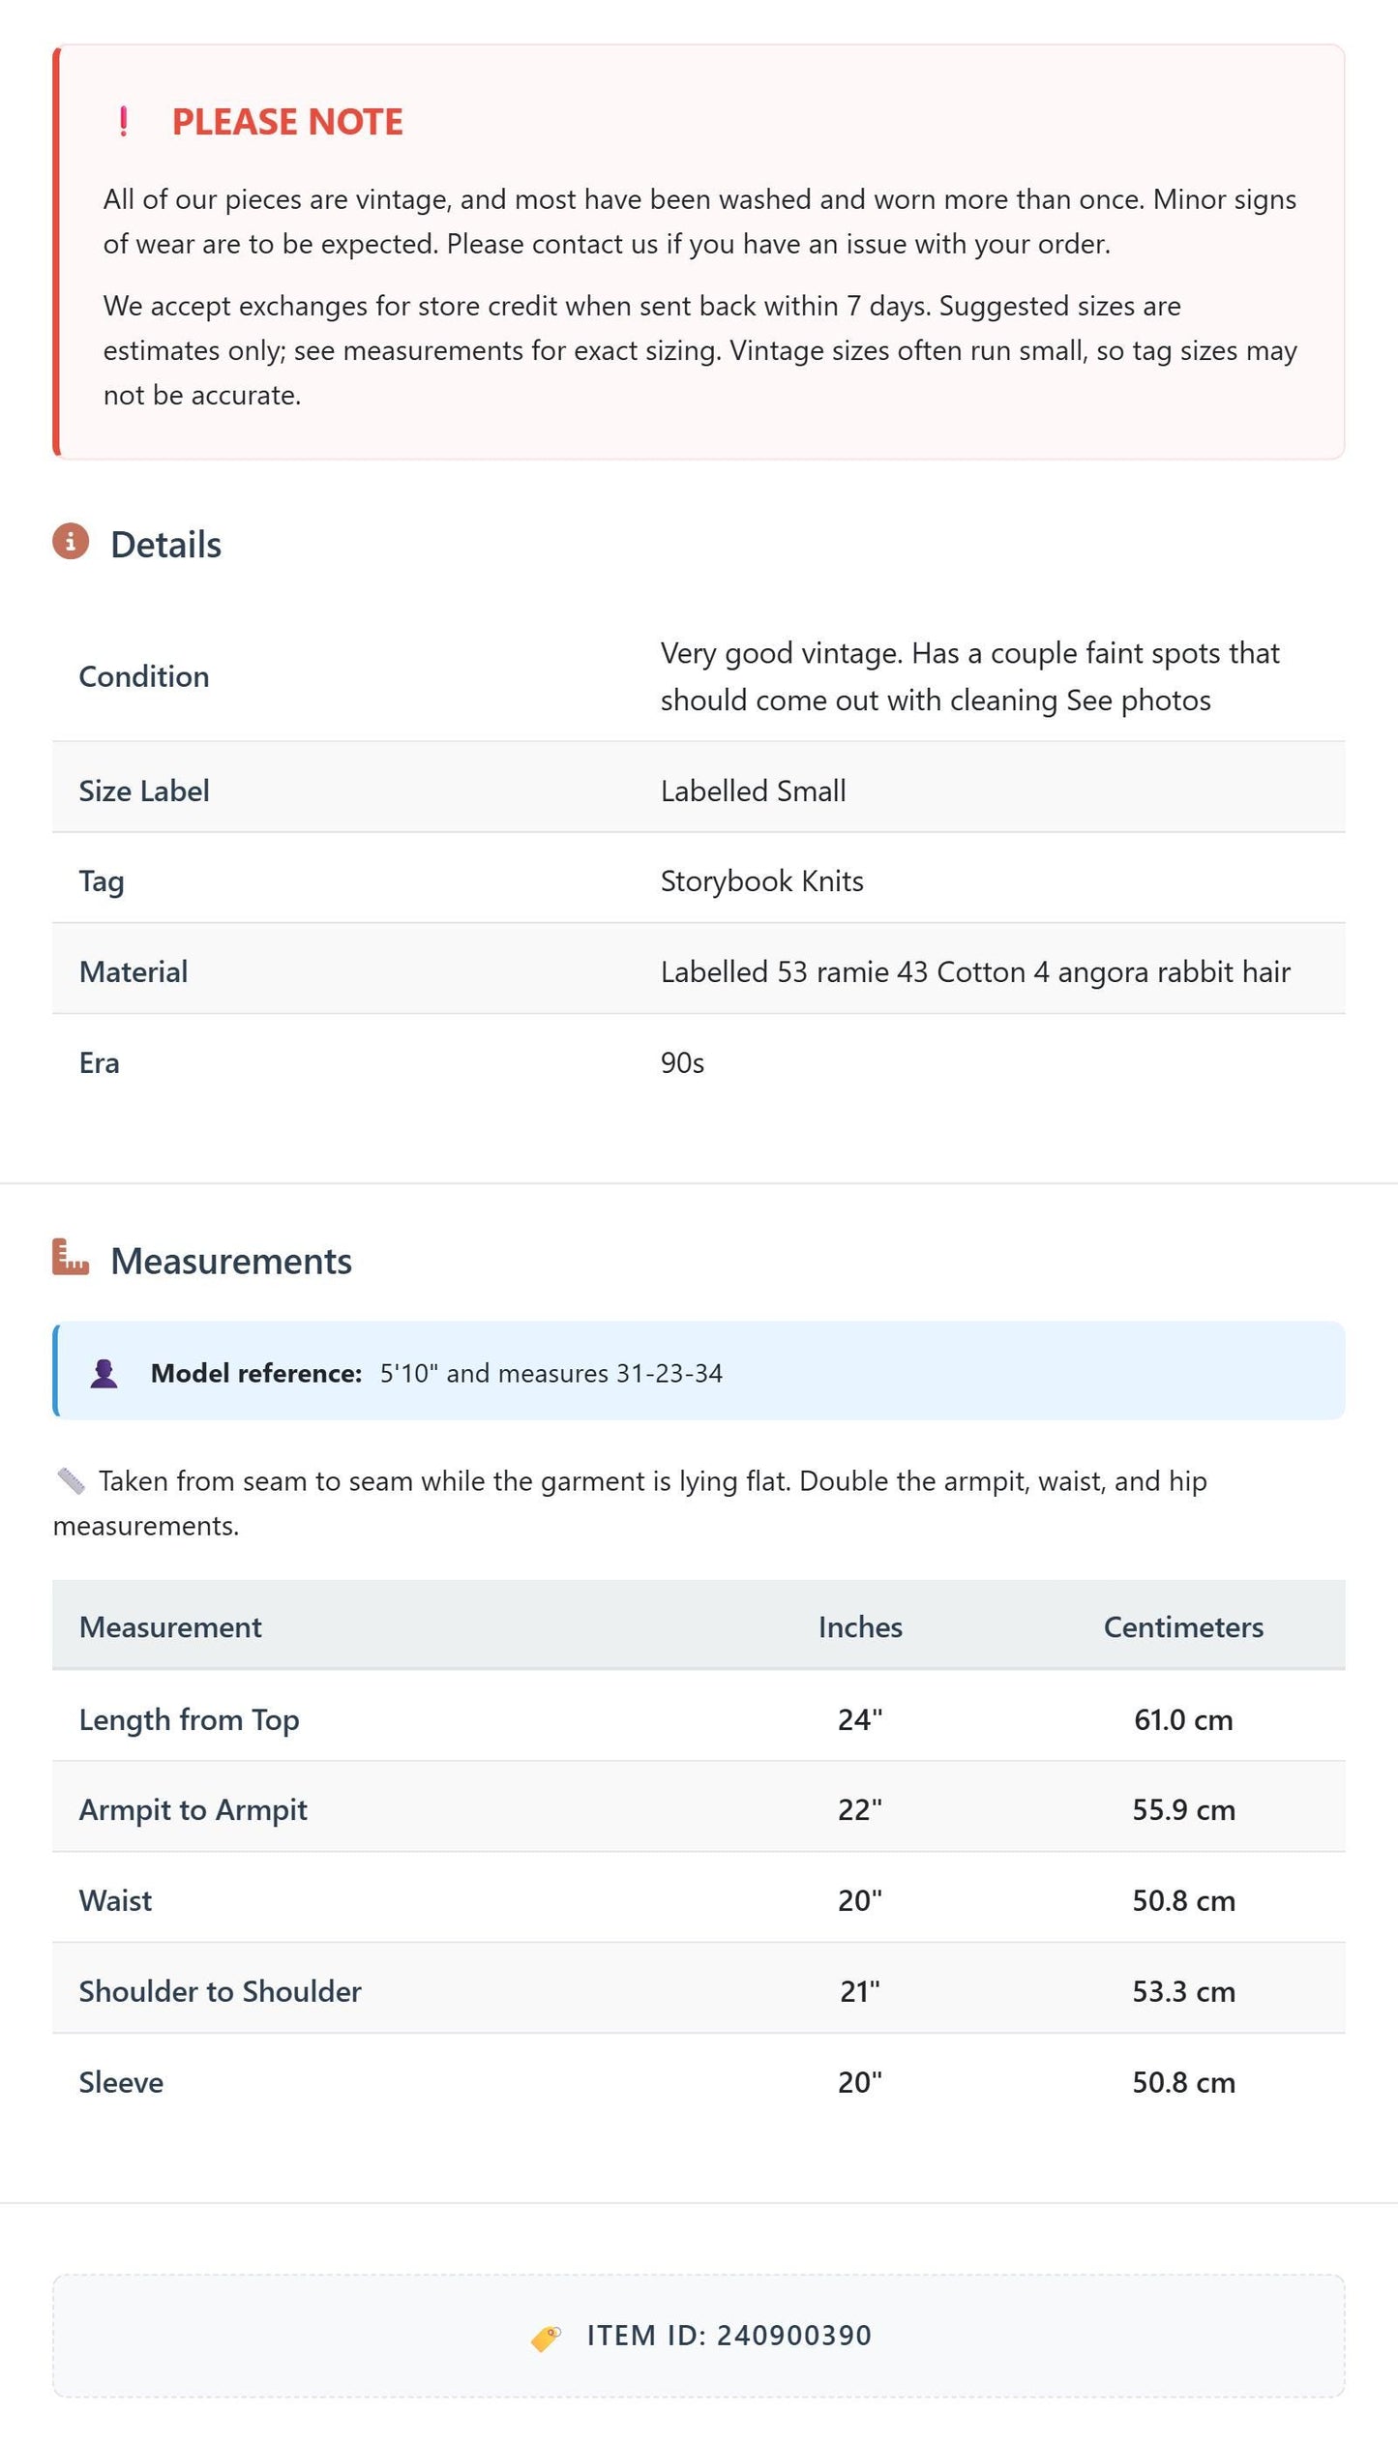Click the Labelled Small size value

[754, 790]
